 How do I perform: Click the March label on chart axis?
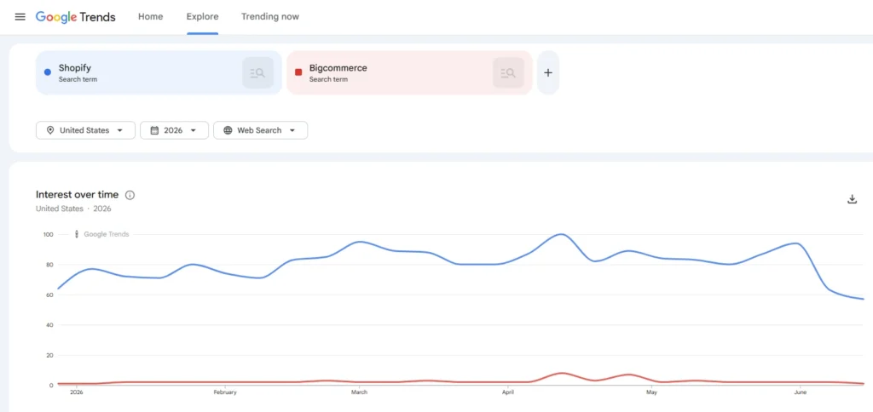pos(359,392)
